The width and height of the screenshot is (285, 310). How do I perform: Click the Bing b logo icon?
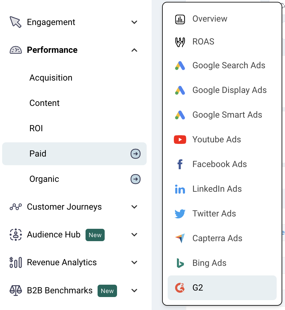[180, 263]
